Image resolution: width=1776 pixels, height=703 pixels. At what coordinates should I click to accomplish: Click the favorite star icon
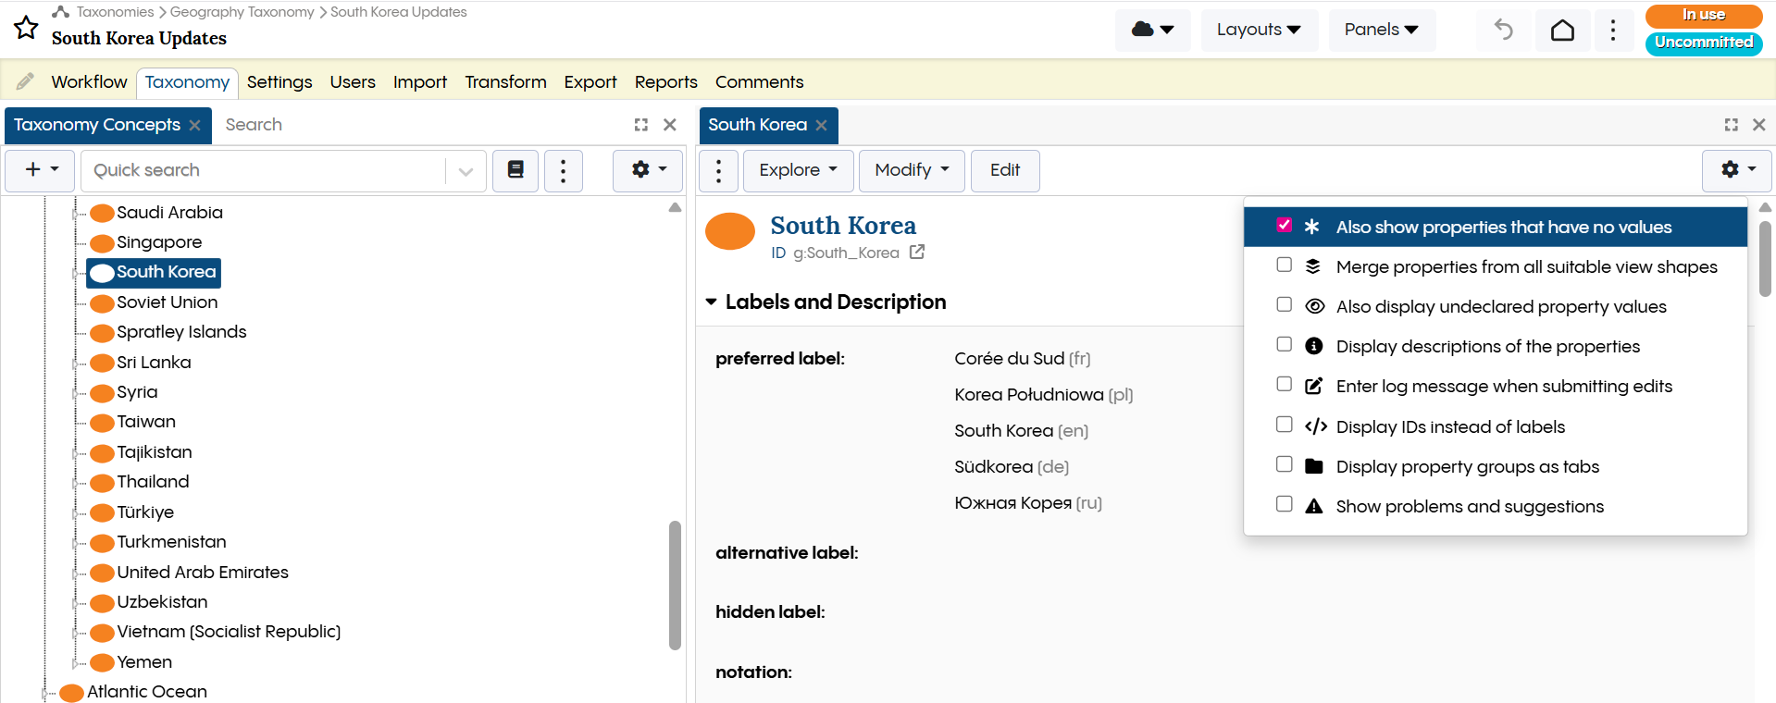tap(26, 28)
